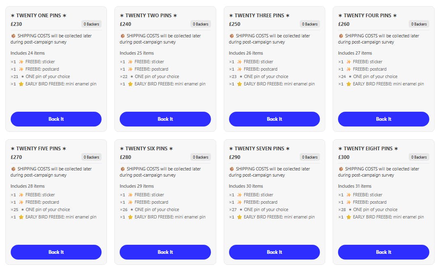The image size is (440, 269).
Task: Click early bird star icon in Twenty Six Pins
Action: coord(130,217)
